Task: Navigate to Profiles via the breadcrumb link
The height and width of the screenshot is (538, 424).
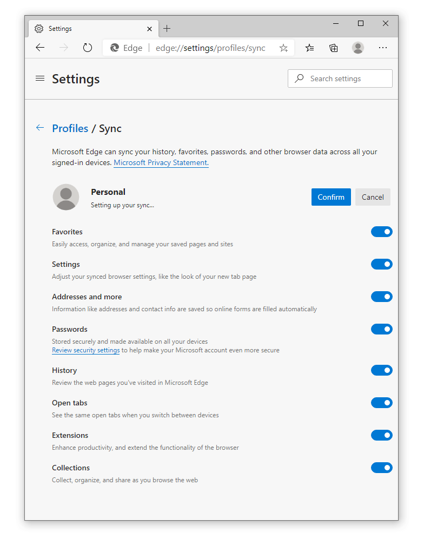Action: click(x=70, y=128)
